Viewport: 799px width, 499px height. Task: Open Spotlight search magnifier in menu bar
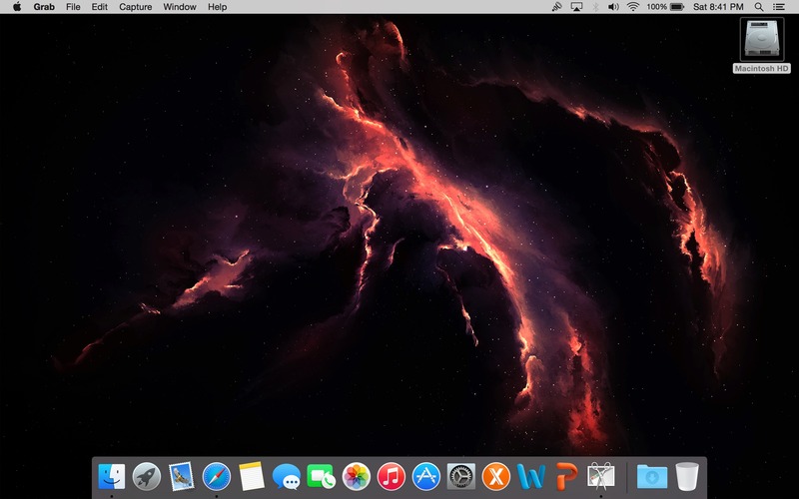759,7
